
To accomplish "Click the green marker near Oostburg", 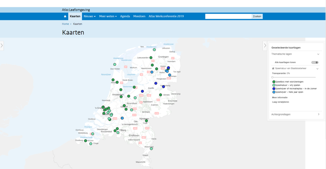I will click(x=86, y=141).
